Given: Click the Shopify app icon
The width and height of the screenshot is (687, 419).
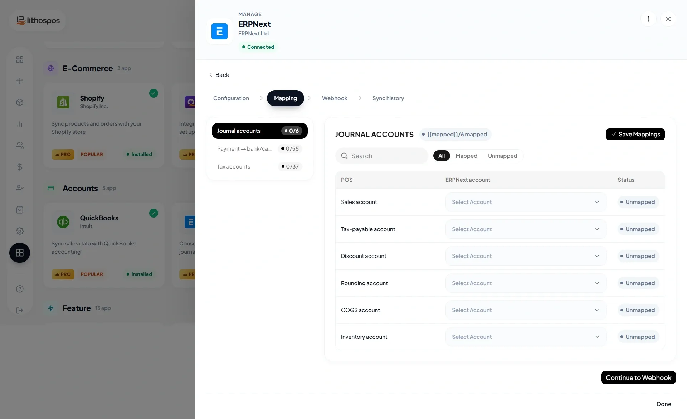Looking at the screenshot, I should pos(63,102).
